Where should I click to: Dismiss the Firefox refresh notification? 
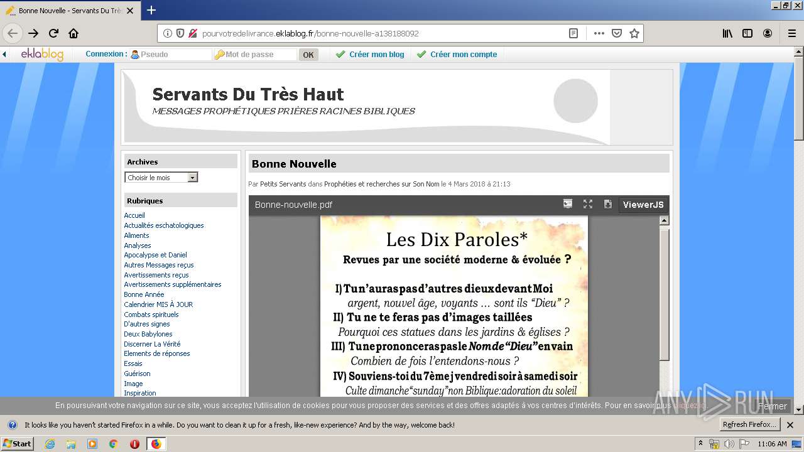pyautogui.click(x=790, y=425)
